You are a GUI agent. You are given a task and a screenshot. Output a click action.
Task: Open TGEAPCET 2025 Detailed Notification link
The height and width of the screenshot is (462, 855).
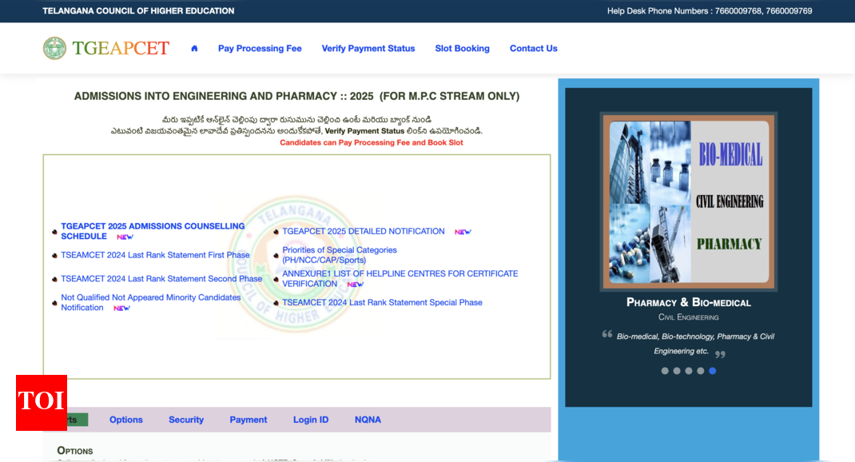click(x=364, y=232)
